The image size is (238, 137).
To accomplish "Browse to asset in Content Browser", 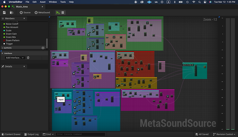I will [x=12, y=13].
